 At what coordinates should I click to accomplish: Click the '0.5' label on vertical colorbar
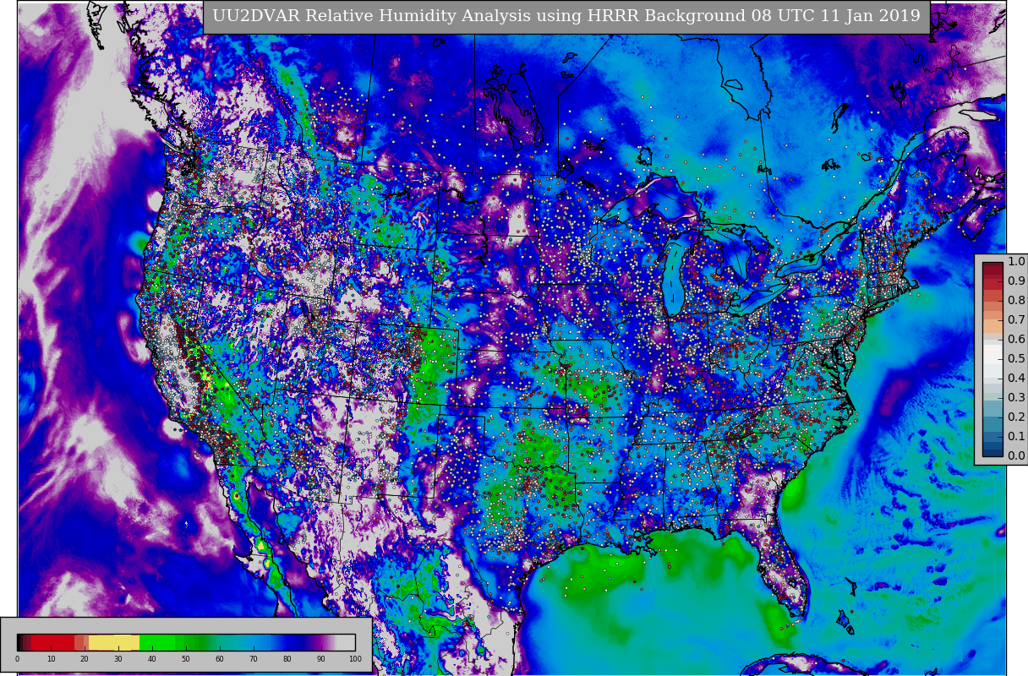(x=1016, y=359)
